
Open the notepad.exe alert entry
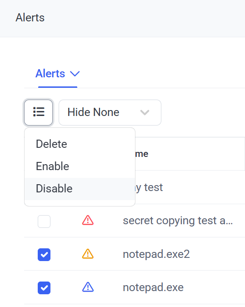coord(153,287)
